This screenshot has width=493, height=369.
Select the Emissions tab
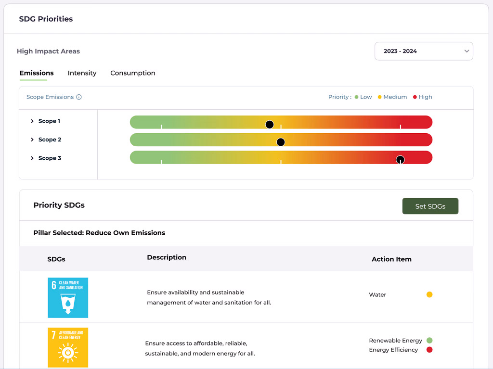coord(37,73)
